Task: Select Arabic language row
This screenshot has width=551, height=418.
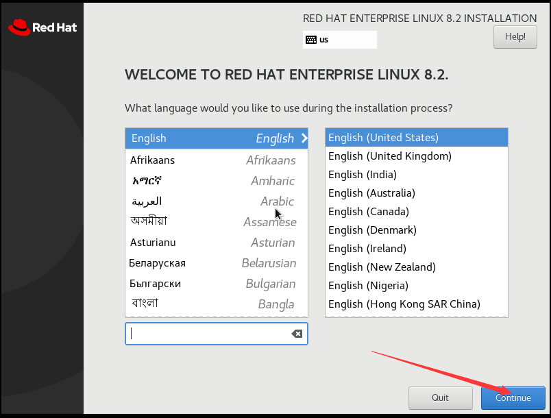Action: 217,201
